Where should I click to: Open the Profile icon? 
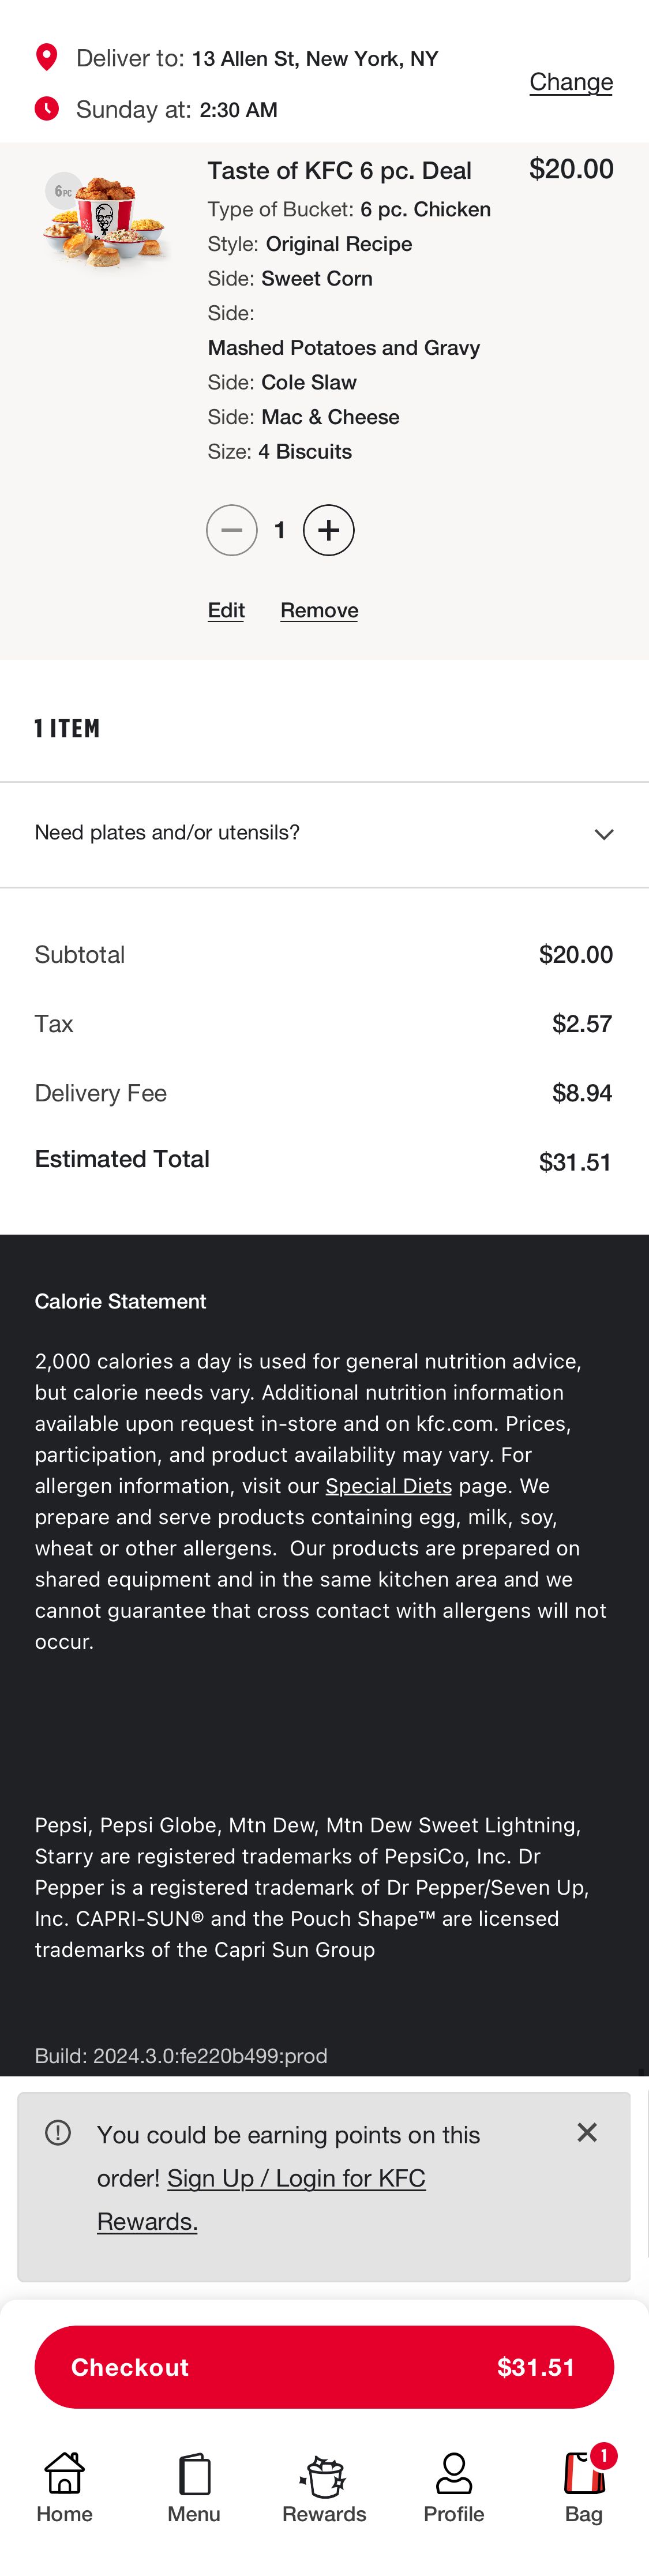(x=454, y=2472)
